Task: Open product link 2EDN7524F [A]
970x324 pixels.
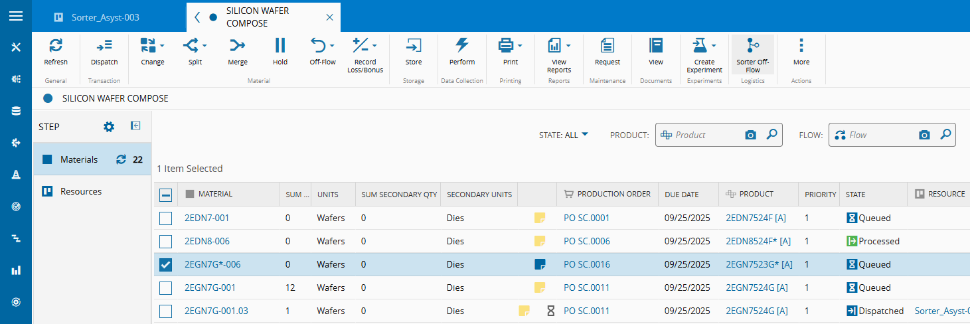Action: (757, 218)
